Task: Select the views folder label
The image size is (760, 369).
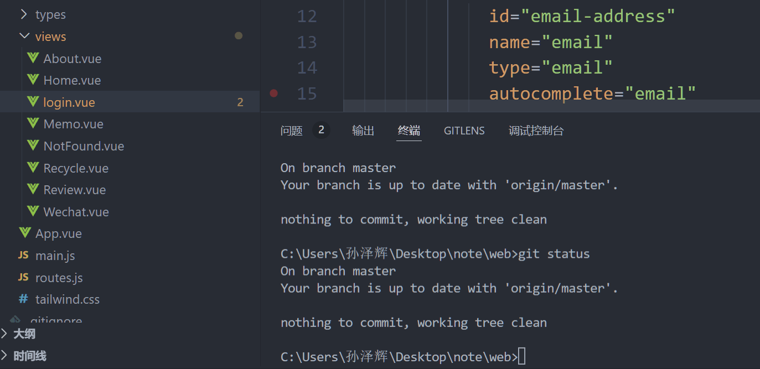Action: click(x=50, y=37)
